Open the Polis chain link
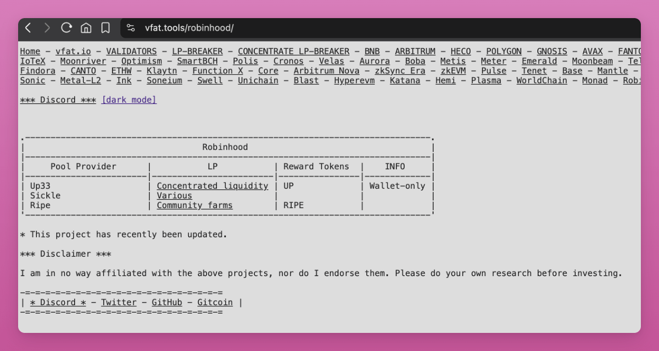This screenshot has height=351, width=659. tap(245, 61)
